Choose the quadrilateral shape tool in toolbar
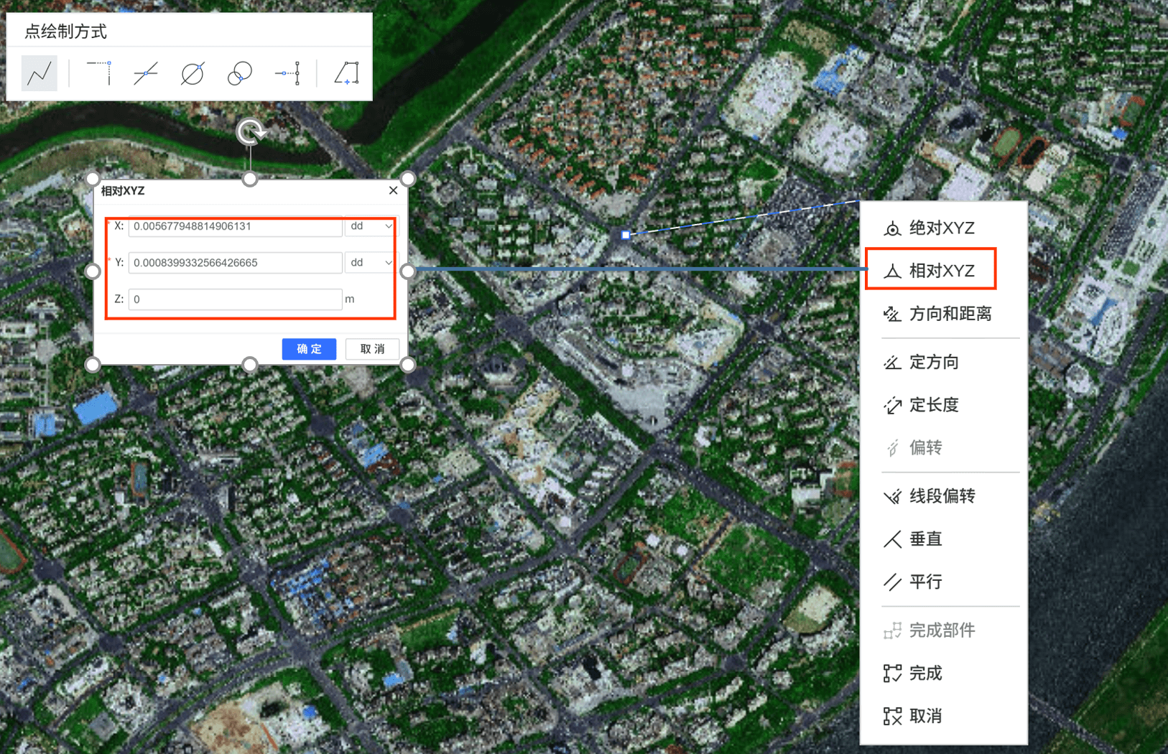 pos(347,73)
